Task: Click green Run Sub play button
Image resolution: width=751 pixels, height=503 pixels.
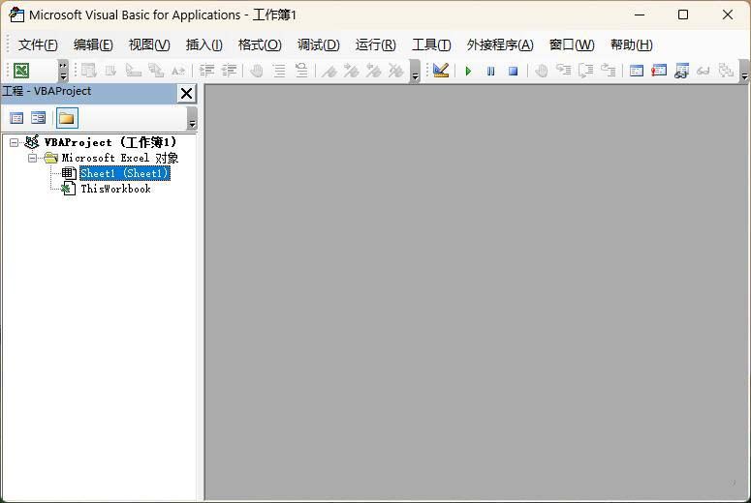Action: pyautogui.click(x=468, y=72)
